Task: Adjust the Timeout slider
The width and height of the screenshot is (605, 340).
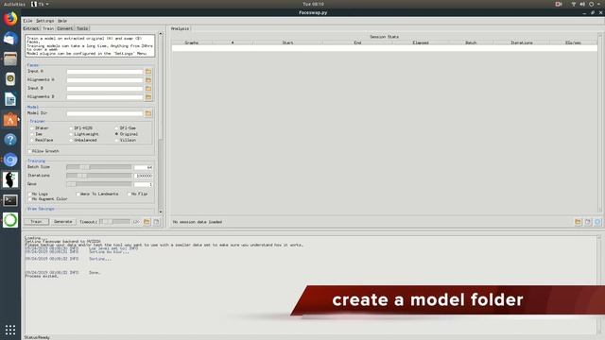Action: (114, 222)
